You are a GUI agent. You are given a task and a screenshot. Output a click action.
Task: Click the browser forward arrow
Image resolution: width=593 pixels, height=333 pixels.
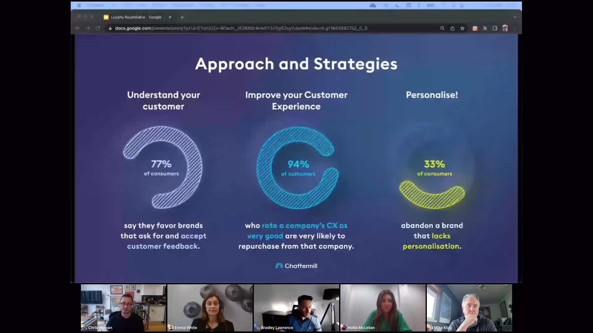pos(88,28)
